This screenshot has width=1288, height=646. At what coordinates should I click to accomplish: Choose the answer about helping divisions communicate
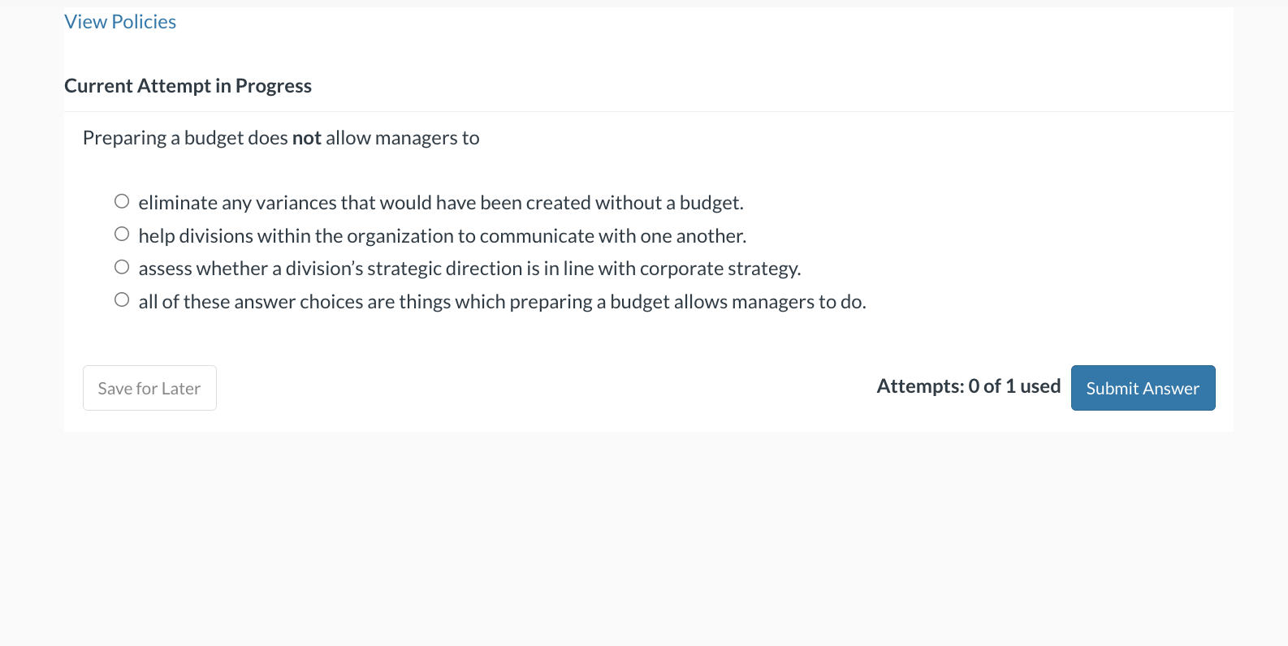click(121, 234)
